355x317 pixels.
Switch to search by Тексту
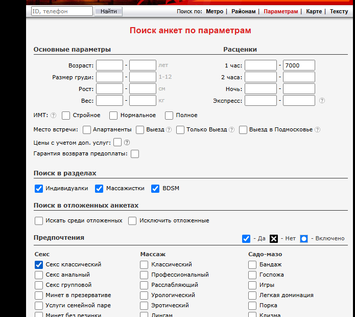pos(339,11)
